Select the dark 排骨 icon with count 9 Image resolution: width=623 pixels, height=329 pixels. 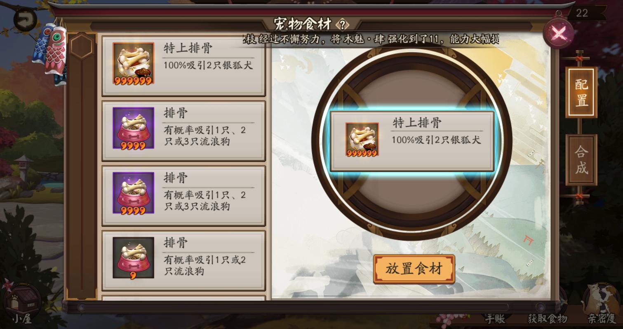pos(133,258)
